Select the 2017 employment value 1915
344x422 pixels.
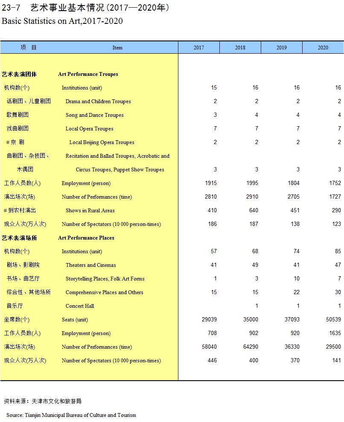(x=210, y=183)
